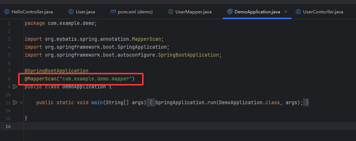Image resolution: width=356 pixels, height=141 pixels.
Task: Click SpringBootApplication in the line 5 import
Action: (188, 55)
